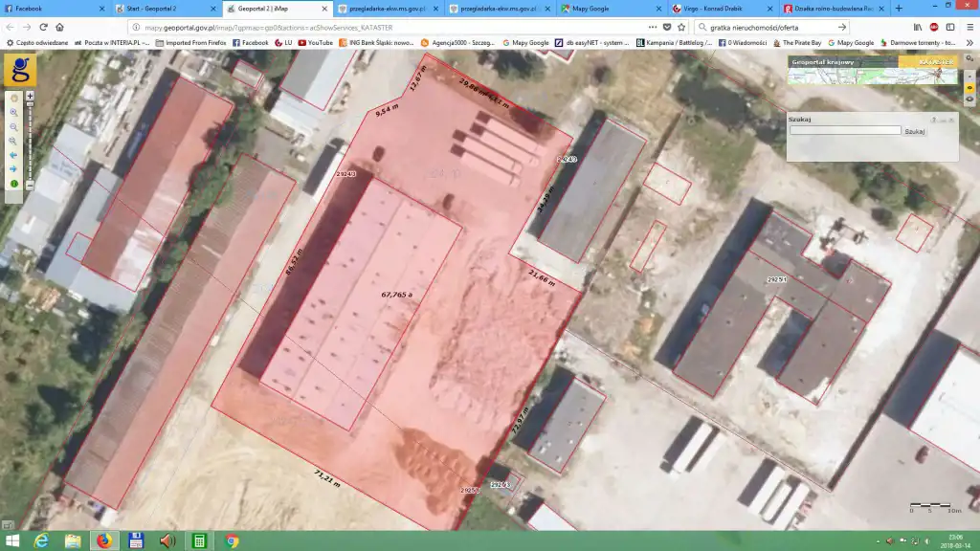Expand the bookmarks toolbar overflow chevron
980x551 pixels.
point(968,43)
